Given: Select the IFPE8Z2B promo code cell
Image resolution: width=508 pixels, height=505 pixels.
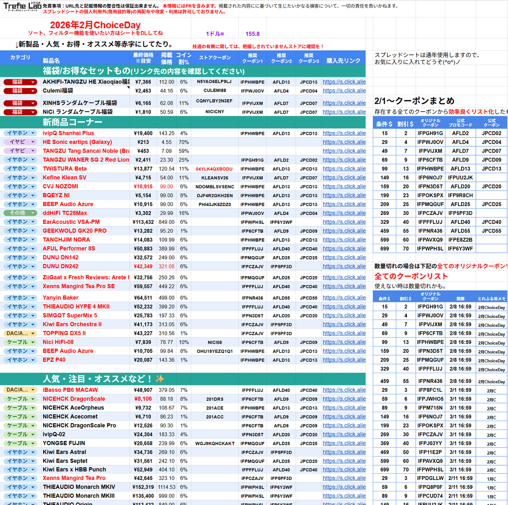Looking at the screenshot, I should click(x=460, y=240).
